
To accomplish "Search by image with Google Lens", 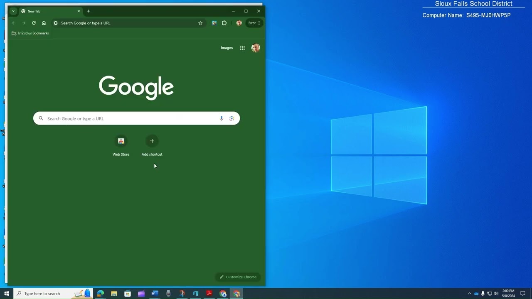I will (x=232, y=118).
